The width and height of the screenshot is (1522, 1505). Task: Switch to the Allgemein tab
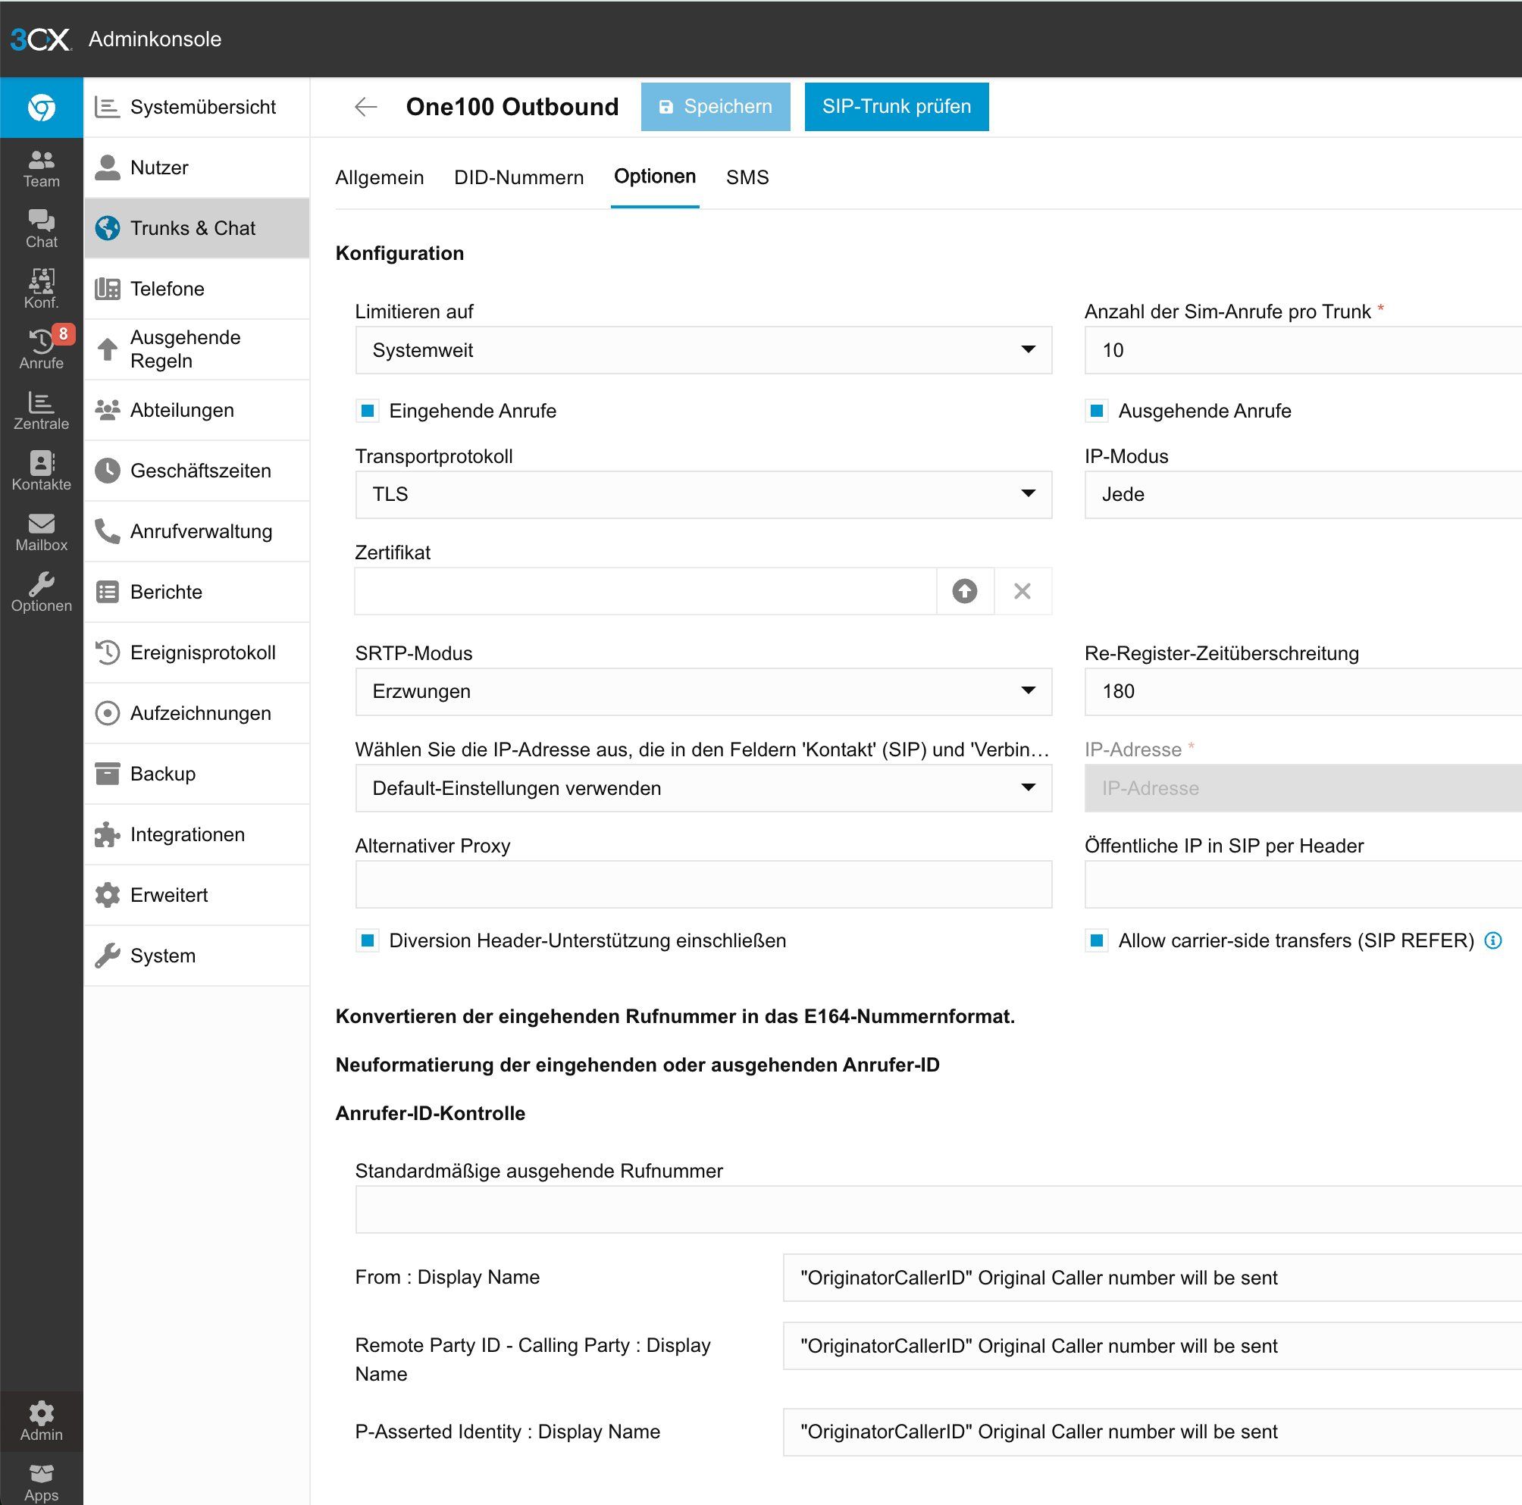(x=380, y=178)
